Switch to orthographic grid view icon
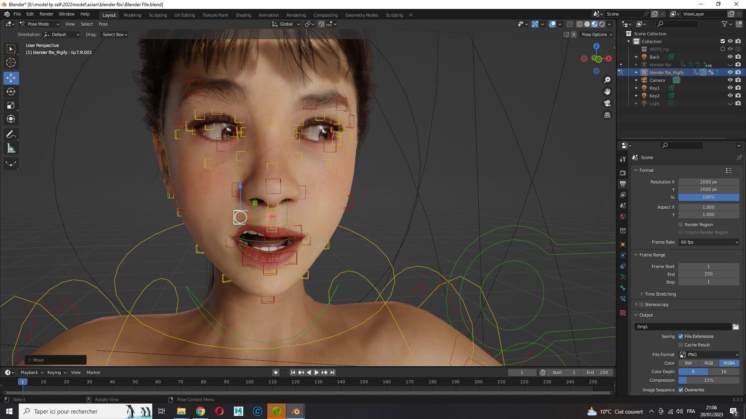The width and height of the screenshot is (746, 419). pyautogui.click(x=607, y=115)
